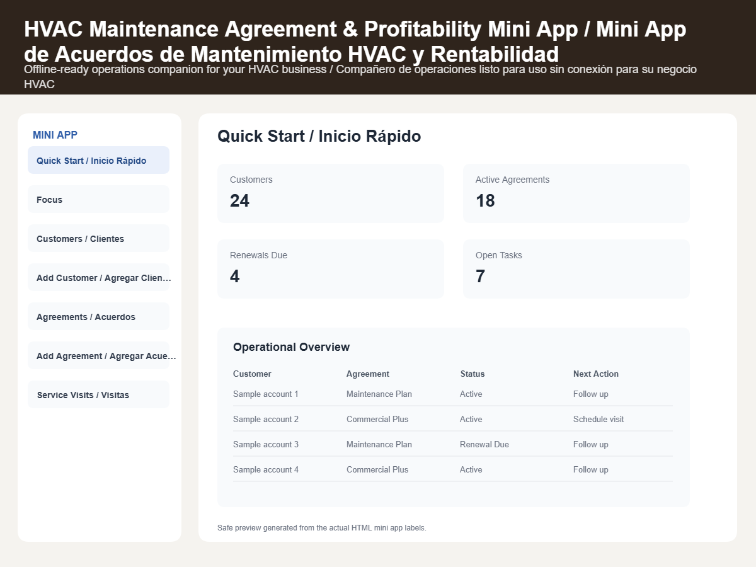Image resolution: width=756 pixels, height=567 pixels.
Task: Click the Open Tasks card
Action: click(x=576, y=269)
